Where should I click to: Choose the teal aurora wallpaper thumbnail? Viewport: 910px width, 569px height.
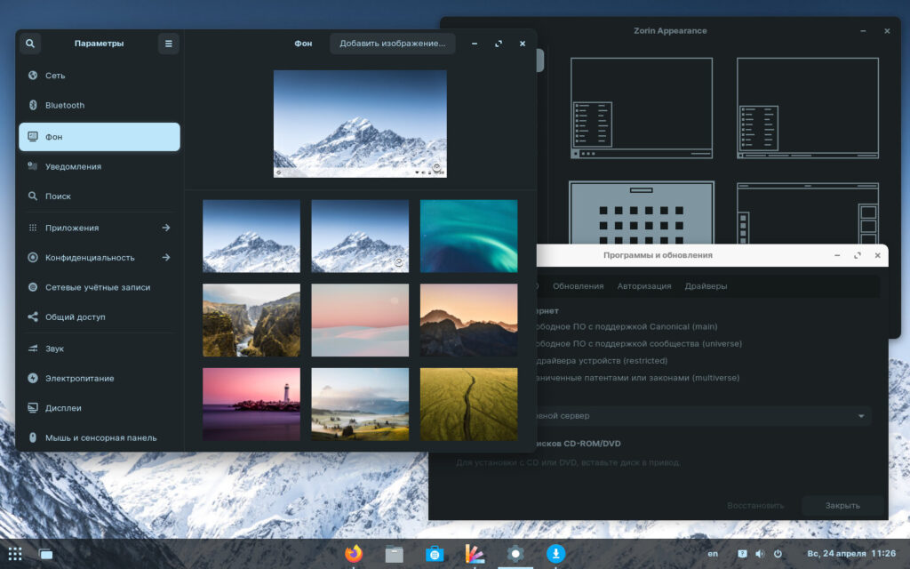coord(468,236)
